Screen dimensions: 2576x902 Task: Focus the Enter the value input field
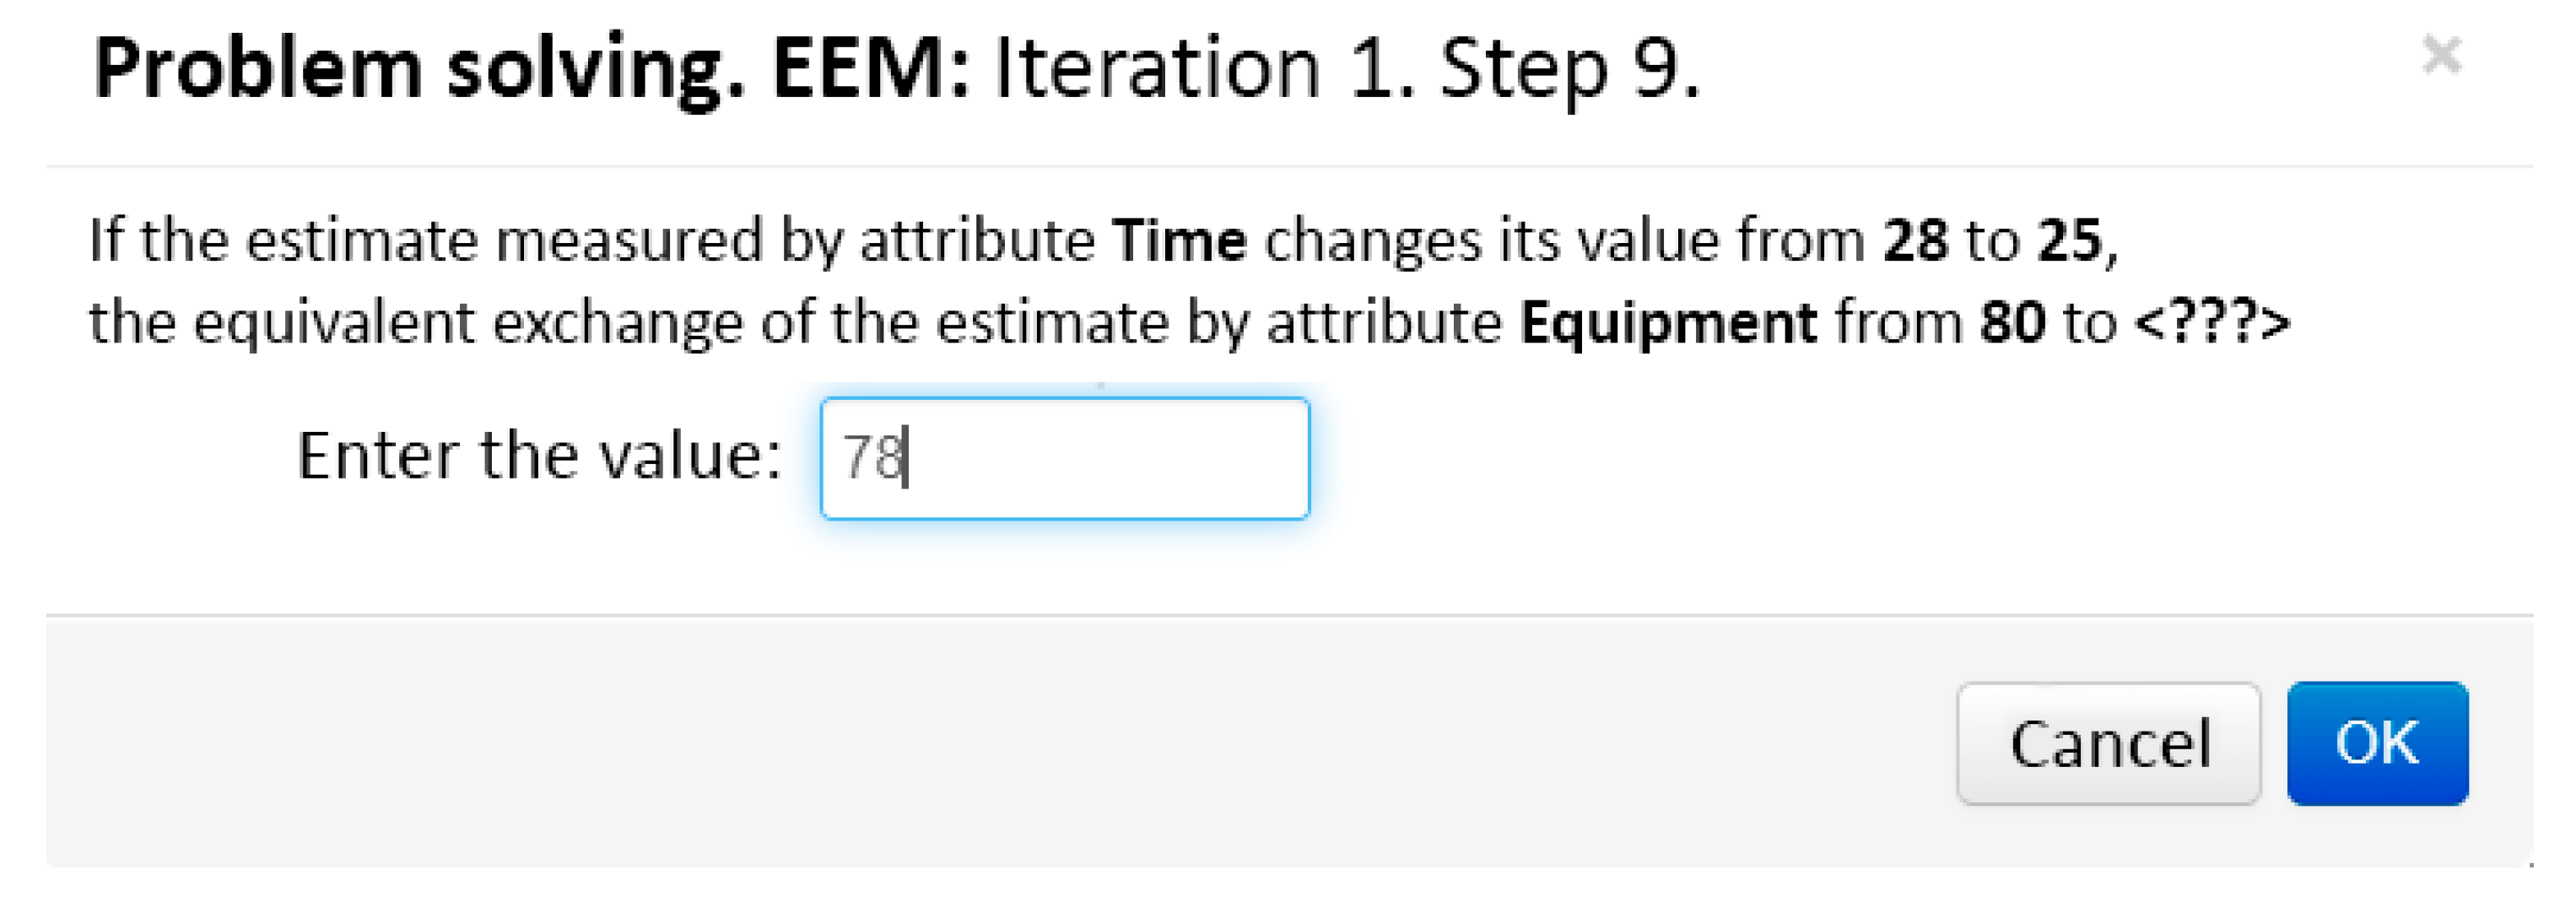pyautogui.click(x=1064, y=458)
